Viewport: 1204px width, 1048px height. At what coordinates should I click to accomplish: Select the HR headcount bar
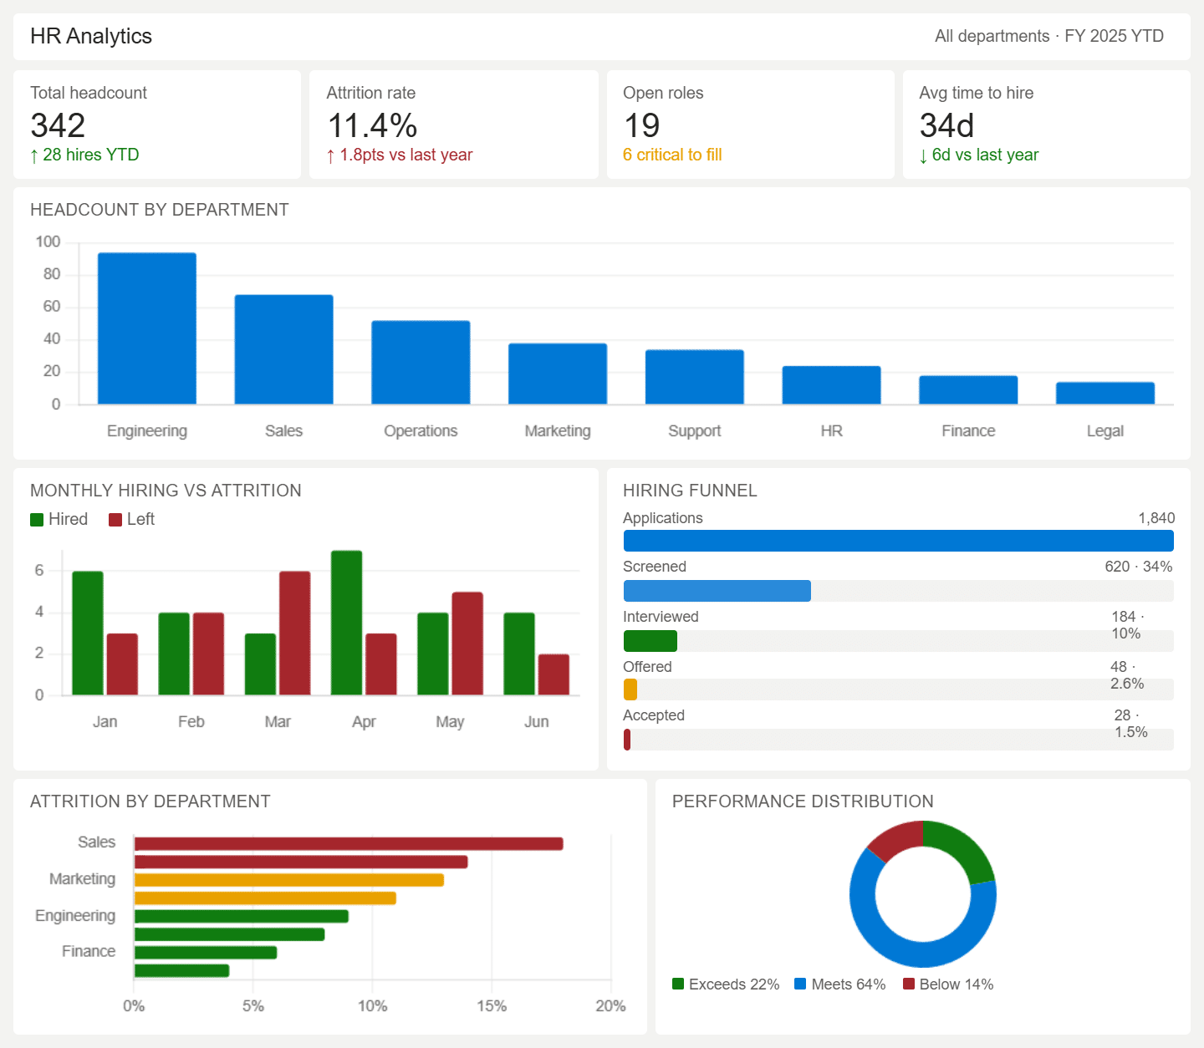click(832, 385)
